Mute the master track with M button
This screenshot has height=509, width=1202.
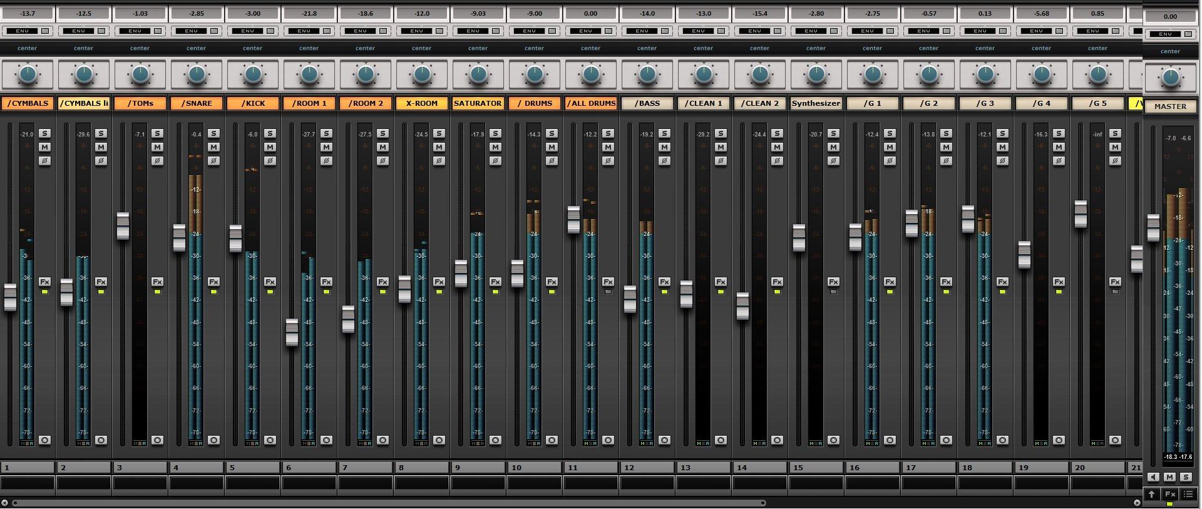click(1169, 477)
